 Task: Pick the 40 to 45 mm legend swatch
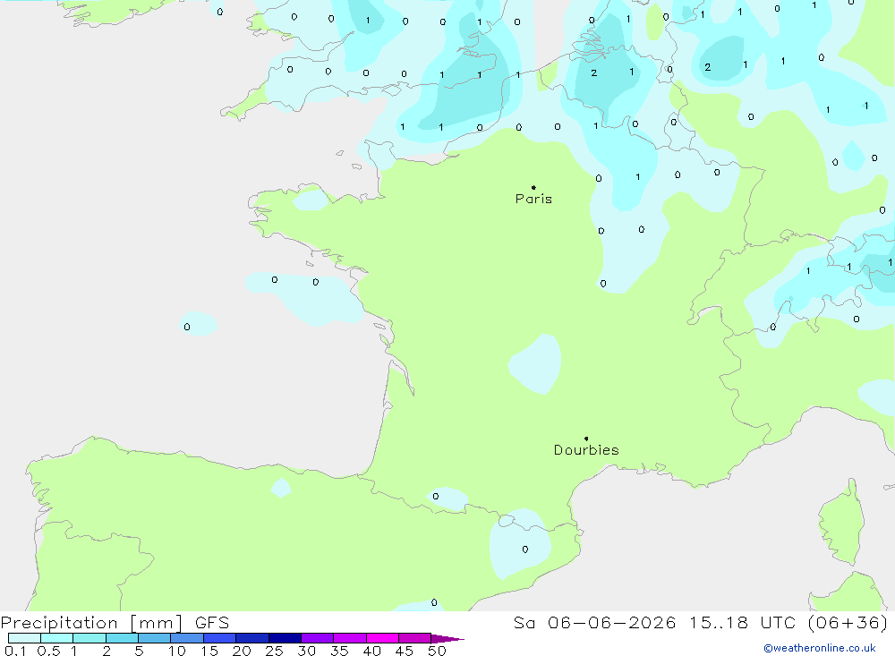tap(382, 638)
